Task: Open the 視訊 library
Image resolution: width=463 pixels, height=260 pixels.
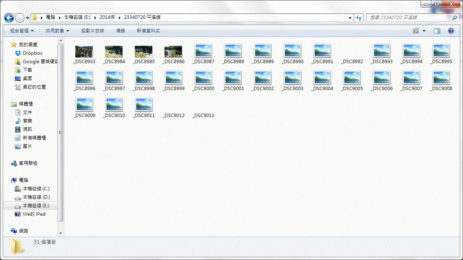Action: click(24, 129)
